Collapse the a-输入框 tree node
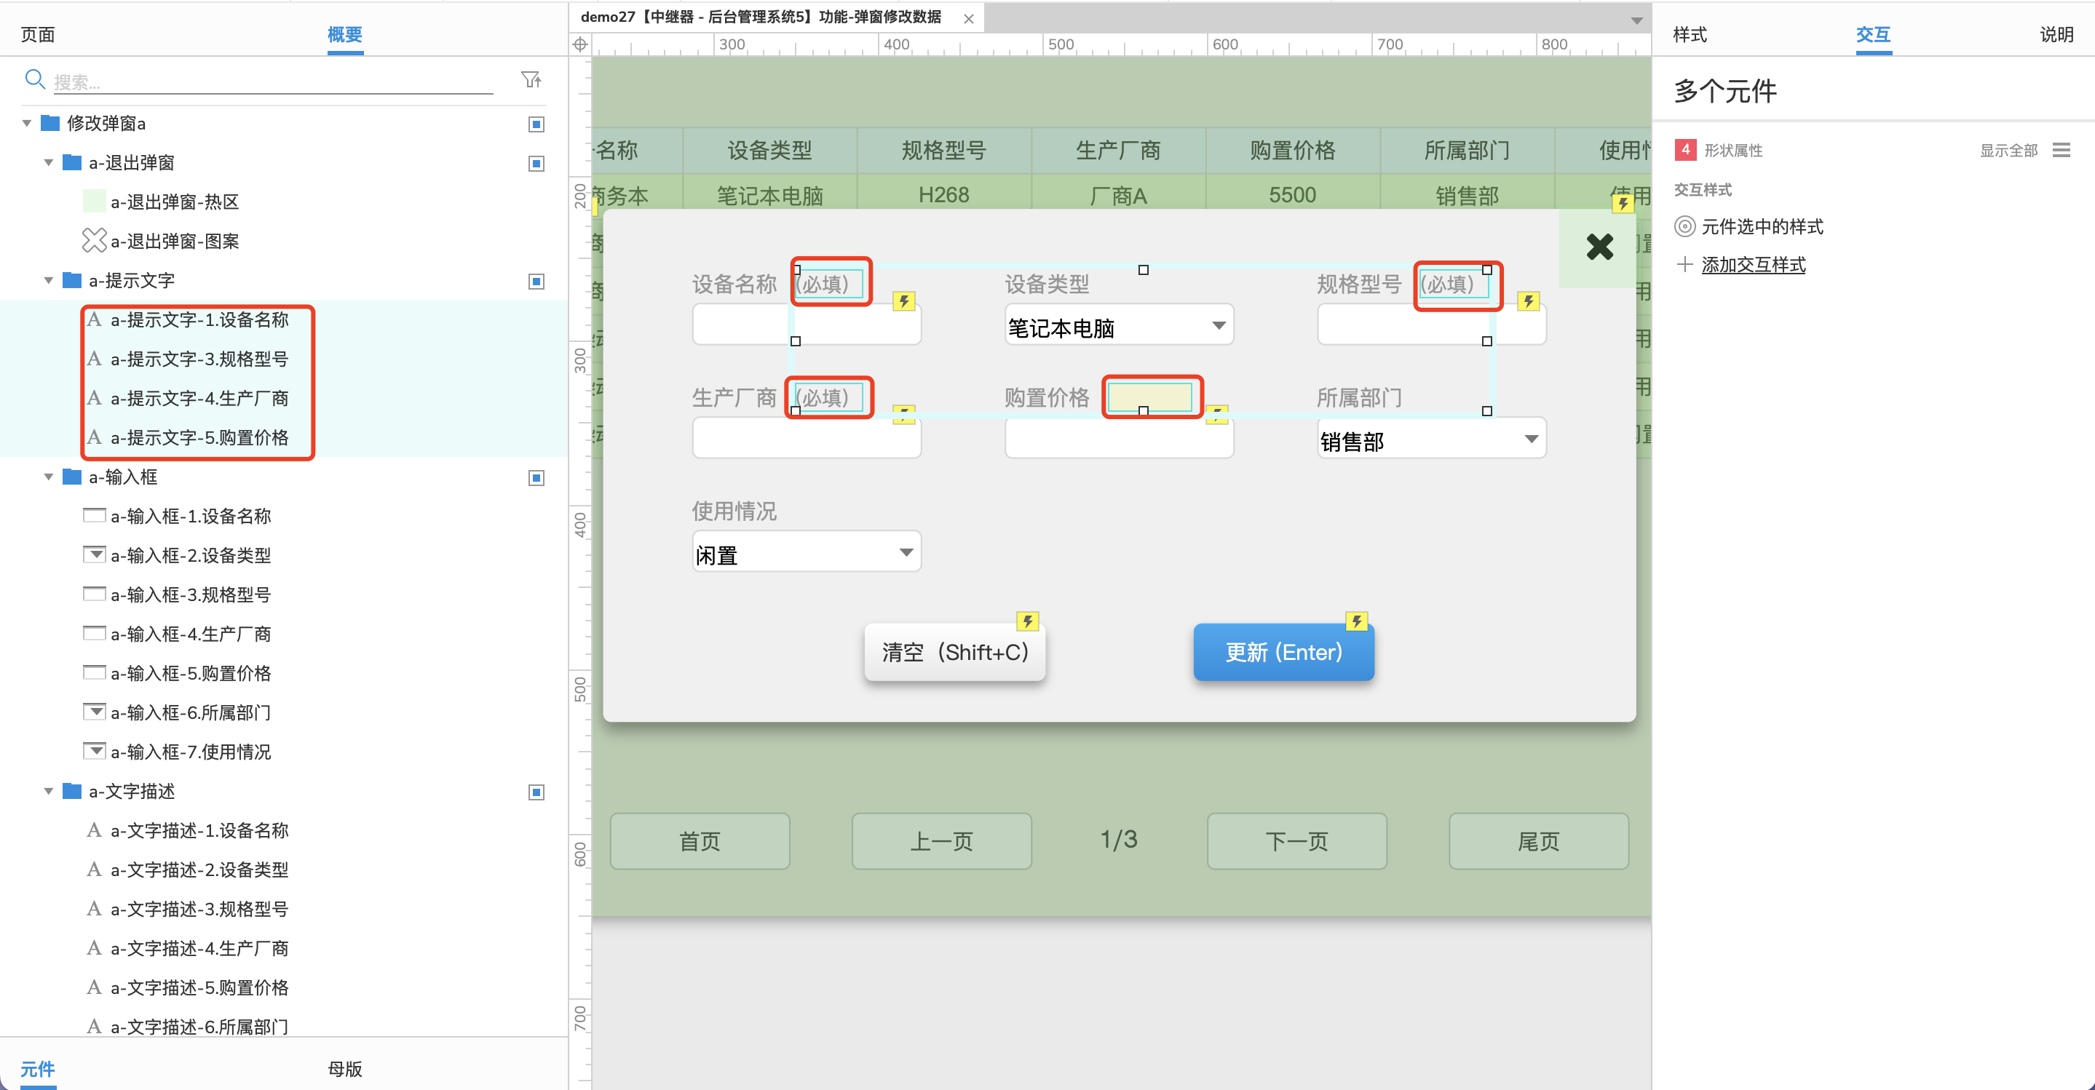Viewport: 2095px width, 1090px height. point(48,477)
